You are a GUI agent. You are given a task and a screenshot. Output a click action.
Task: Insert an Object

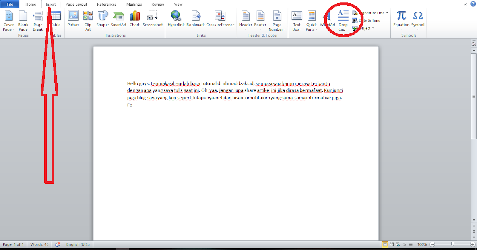361,28
